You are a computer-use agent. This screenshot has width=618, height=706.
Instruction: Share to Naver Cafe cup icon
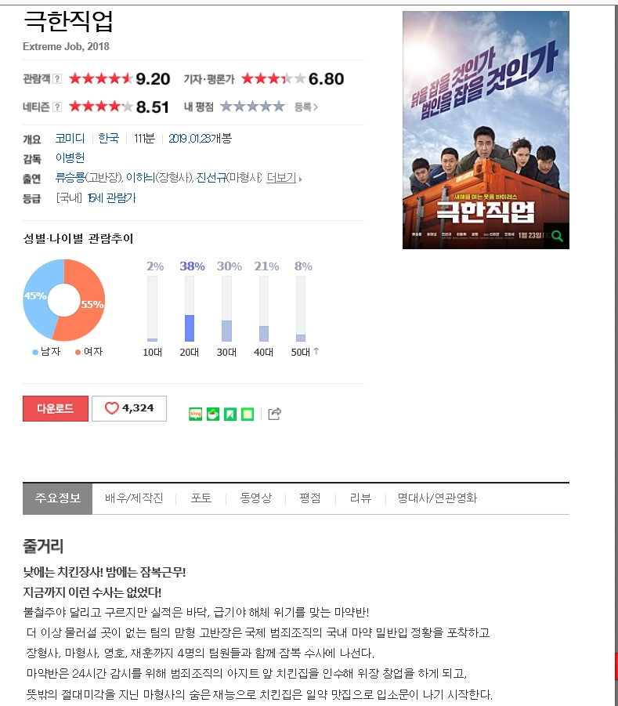[213, 414]
